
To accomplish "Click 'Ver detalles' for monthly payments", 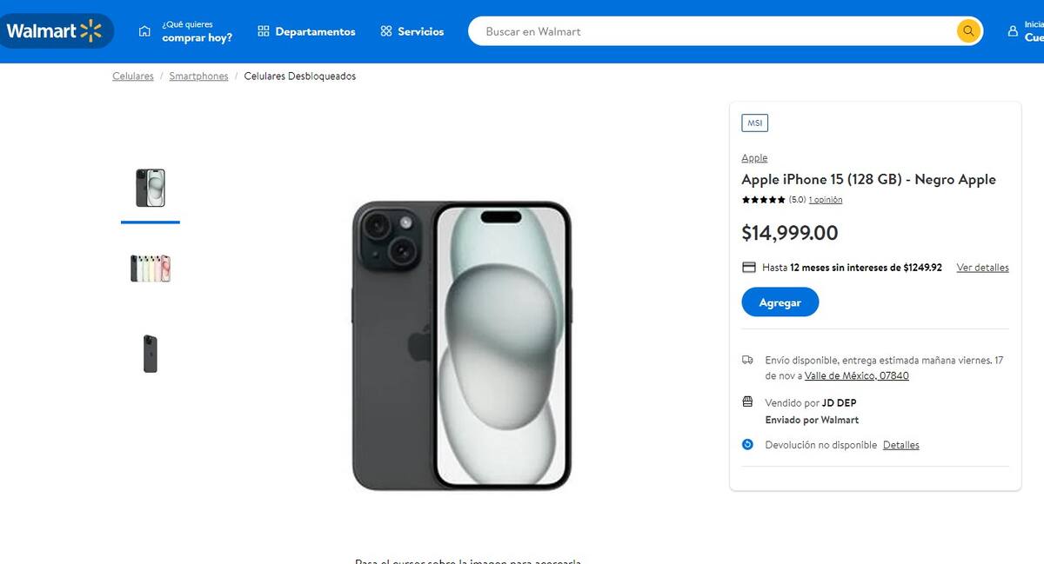I will click(982, 268).
